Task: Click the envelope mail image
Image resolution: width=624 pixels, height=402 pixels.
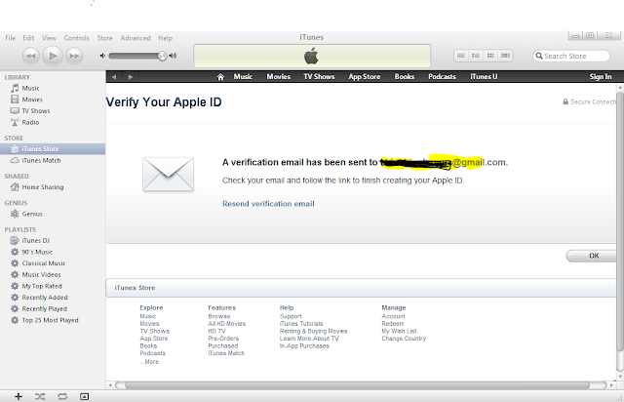Action: 169,174
